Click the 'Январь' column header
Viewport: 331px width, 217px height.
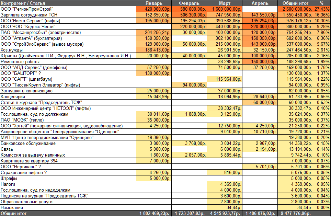click(x=154, y=3)
